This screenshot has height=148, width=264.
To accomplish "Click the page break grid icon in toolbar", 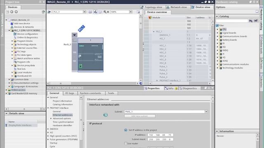I will [100, 12].
